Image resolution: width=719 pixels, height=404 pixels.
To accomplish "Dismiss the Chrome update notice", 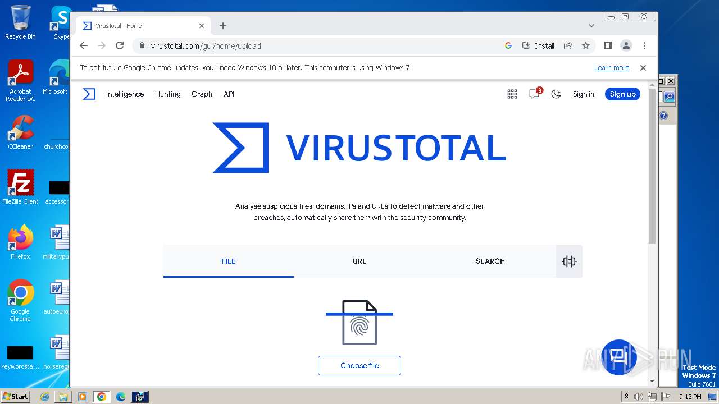I will 643,68.
